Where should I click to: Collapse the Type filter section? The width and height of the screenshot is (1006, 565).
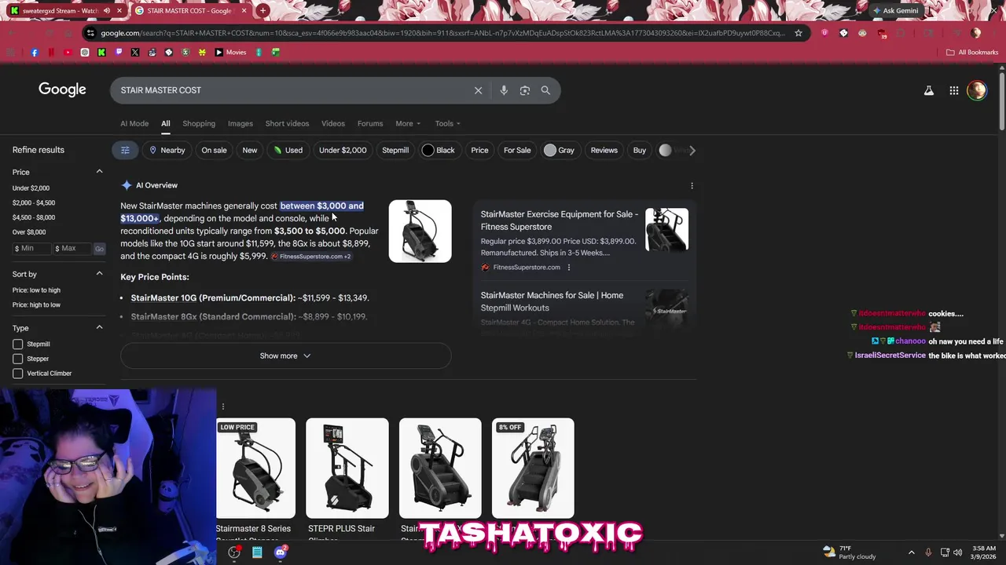click(x=99, y=328)
